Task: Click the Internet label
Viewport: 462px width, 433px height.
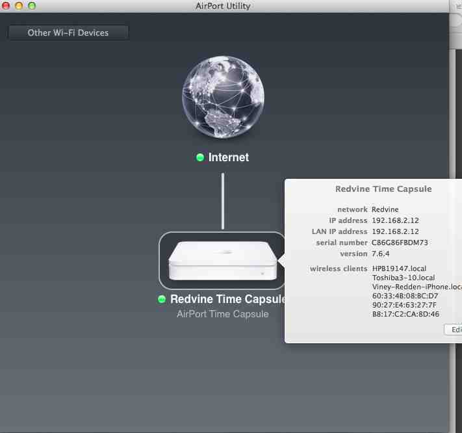Action: pos(229,157)
